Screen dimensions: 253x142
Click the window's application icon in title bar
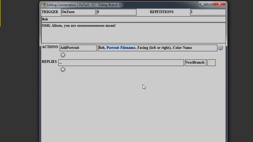(x=43, y=5)
